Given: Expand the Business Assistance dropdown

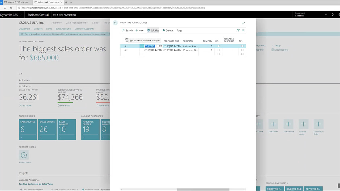Looking at the screenshot, I should (x=30, y=180).
